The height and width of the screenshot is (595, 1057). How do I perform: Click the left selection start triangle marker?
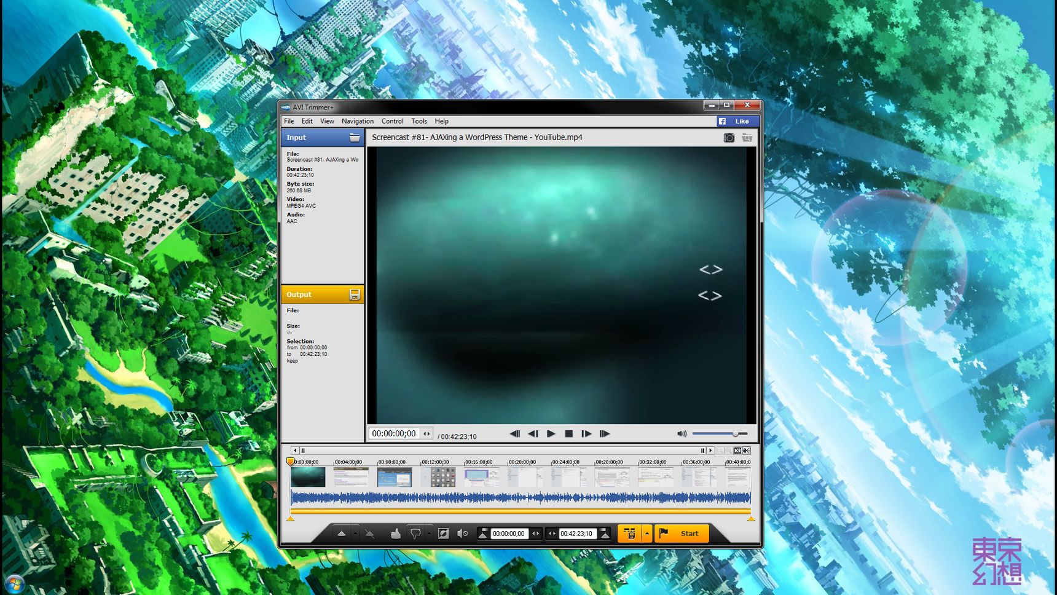291,519
